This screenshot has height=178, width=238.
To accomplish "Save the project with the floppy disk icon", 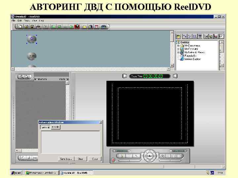I will 32,27.
